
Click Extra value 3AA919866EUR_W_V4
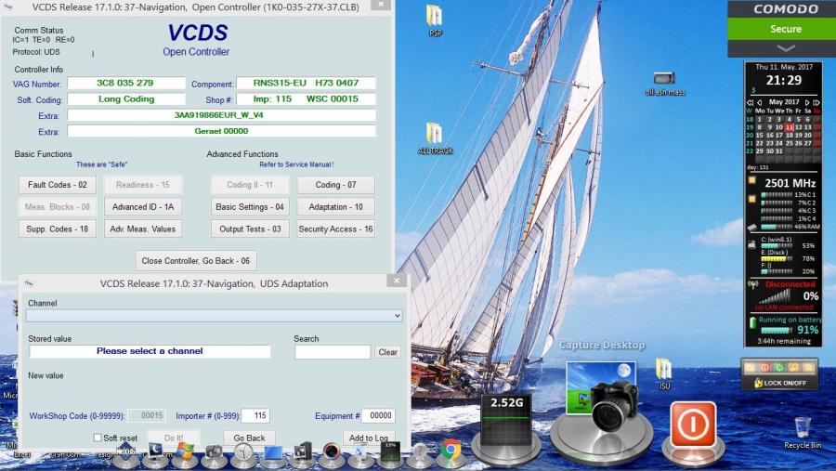coord(221,115)
